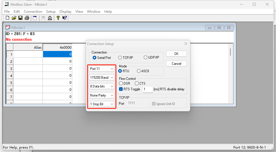Screen dimensions: 276x152
Task: Uncheck the RTS Toggle checkbox
Action: tap(121, 89)
